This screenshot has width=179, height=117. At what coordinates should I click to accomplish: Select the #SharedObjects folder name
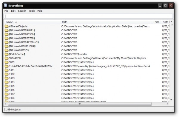coord(18,26)
